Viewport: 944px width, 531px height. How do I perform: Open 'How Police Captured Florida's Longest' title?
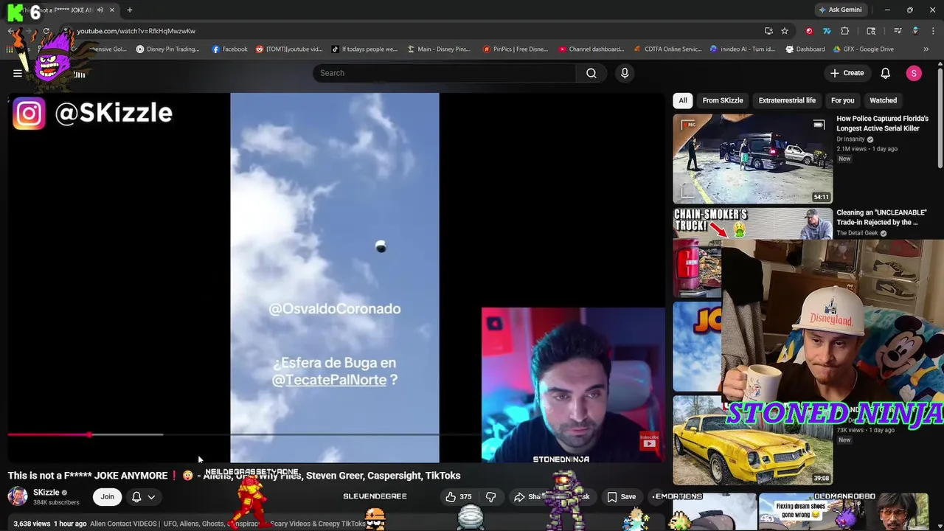[882, 123]
